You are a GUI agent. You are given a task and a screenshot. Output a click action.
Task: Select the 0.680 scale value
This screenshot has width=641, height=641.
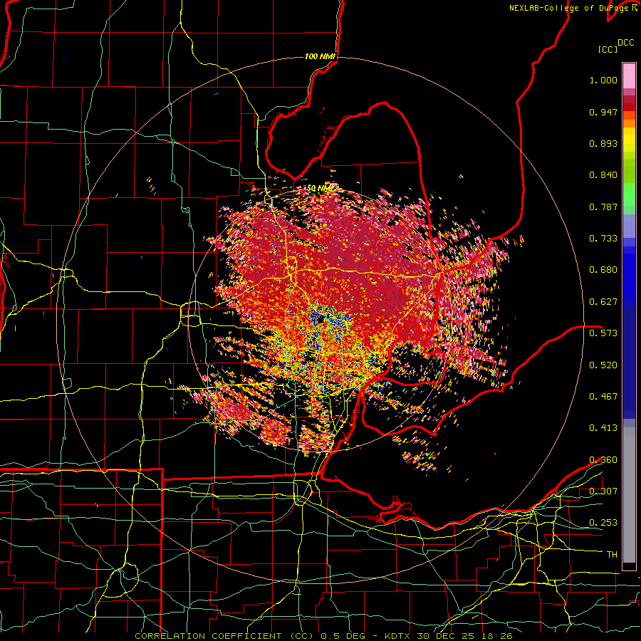pos(603,270)
